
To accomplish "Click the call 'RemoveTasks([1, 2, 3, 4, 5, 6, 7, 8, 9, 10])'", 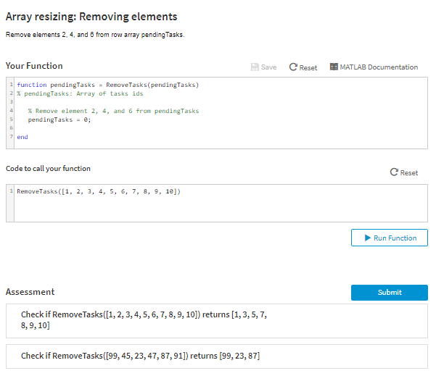I will point(99,191).
